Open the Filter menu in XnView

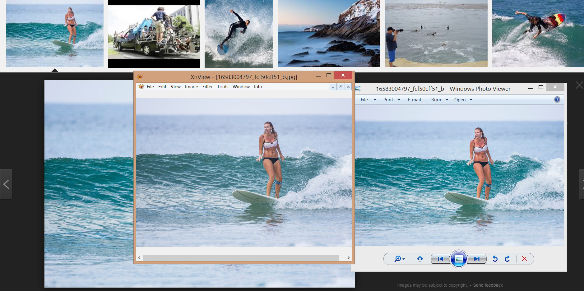tap(207, 87)
